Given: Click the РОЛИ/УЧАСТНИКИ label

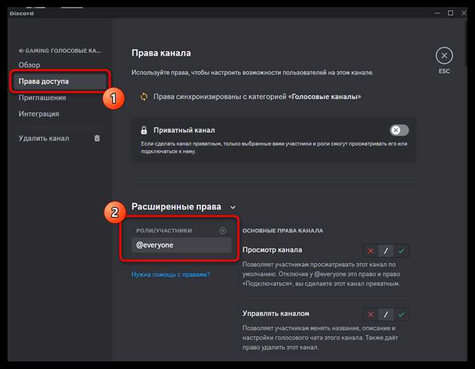Looking at the screenshot, I should (164, 231).
